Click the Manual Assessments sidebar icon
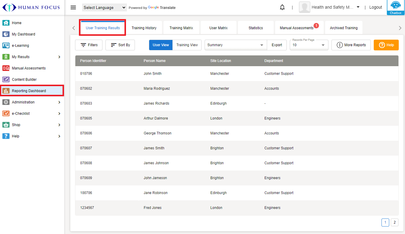This screenshot has width=405, height=234. coord(6,68)
